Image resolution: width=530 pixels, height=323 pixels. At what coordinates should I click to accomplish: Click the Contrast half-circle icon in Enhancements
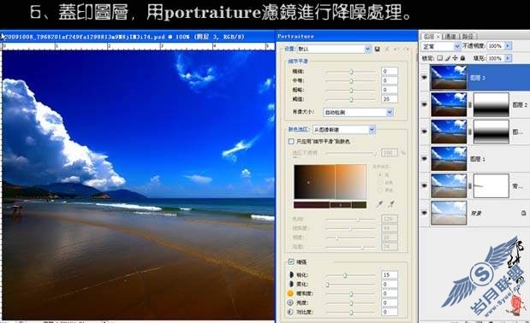(x=290, y=312)
